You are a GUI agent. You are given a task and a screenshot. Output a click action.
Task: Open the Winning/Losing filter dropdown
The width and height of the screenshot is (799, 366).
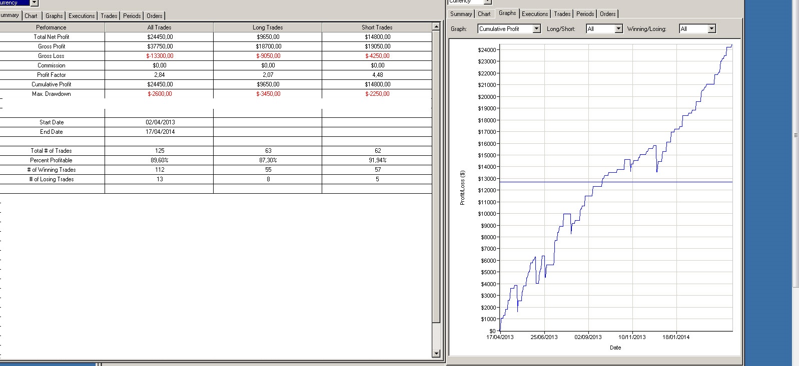tap(711, 29)
